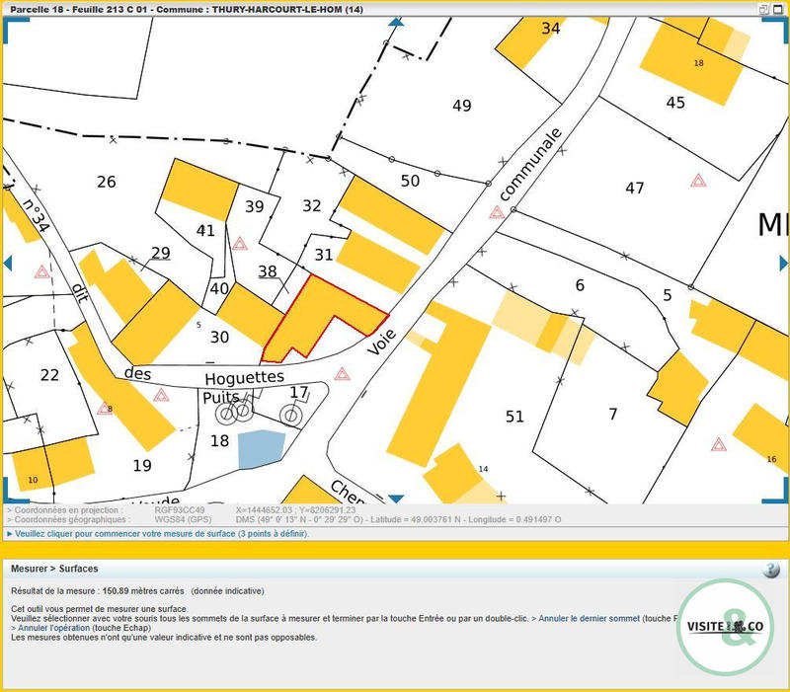Click the help question mark icon

tap(771, 570)
